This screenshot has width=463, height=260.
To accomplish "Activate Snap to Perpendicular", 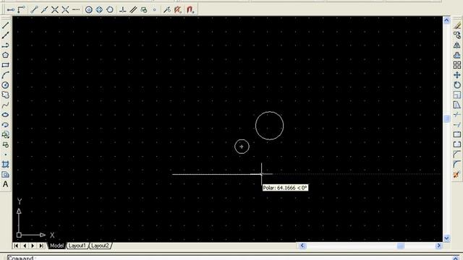I will coord(123,9).
